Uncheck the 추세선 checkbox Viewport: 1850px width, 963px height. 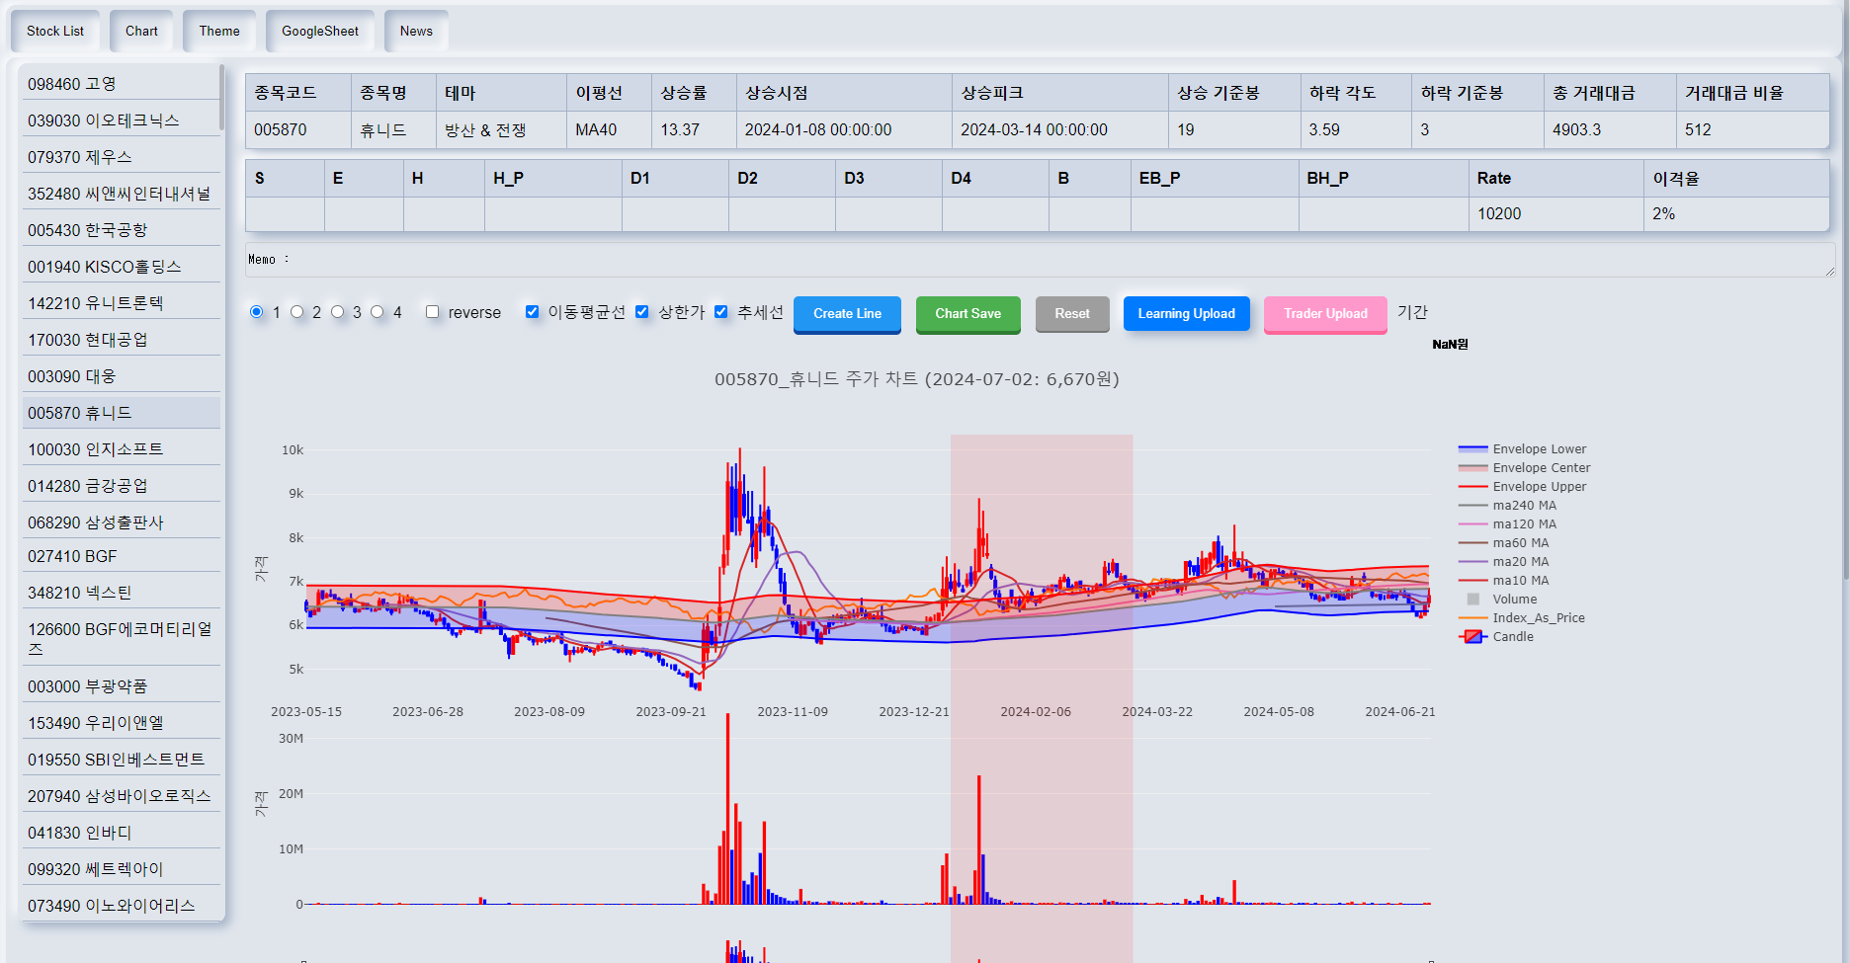pos(722,311)
